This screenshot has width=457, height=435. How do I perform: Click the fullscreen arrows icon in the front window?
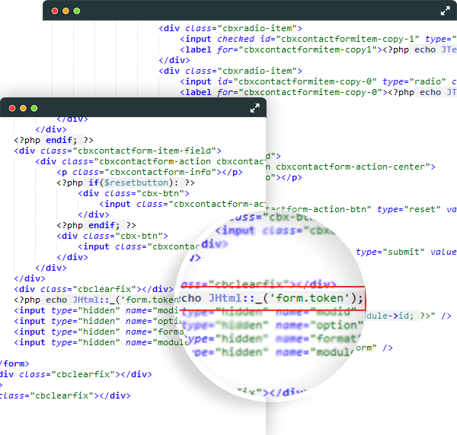[x=254, y=108]
